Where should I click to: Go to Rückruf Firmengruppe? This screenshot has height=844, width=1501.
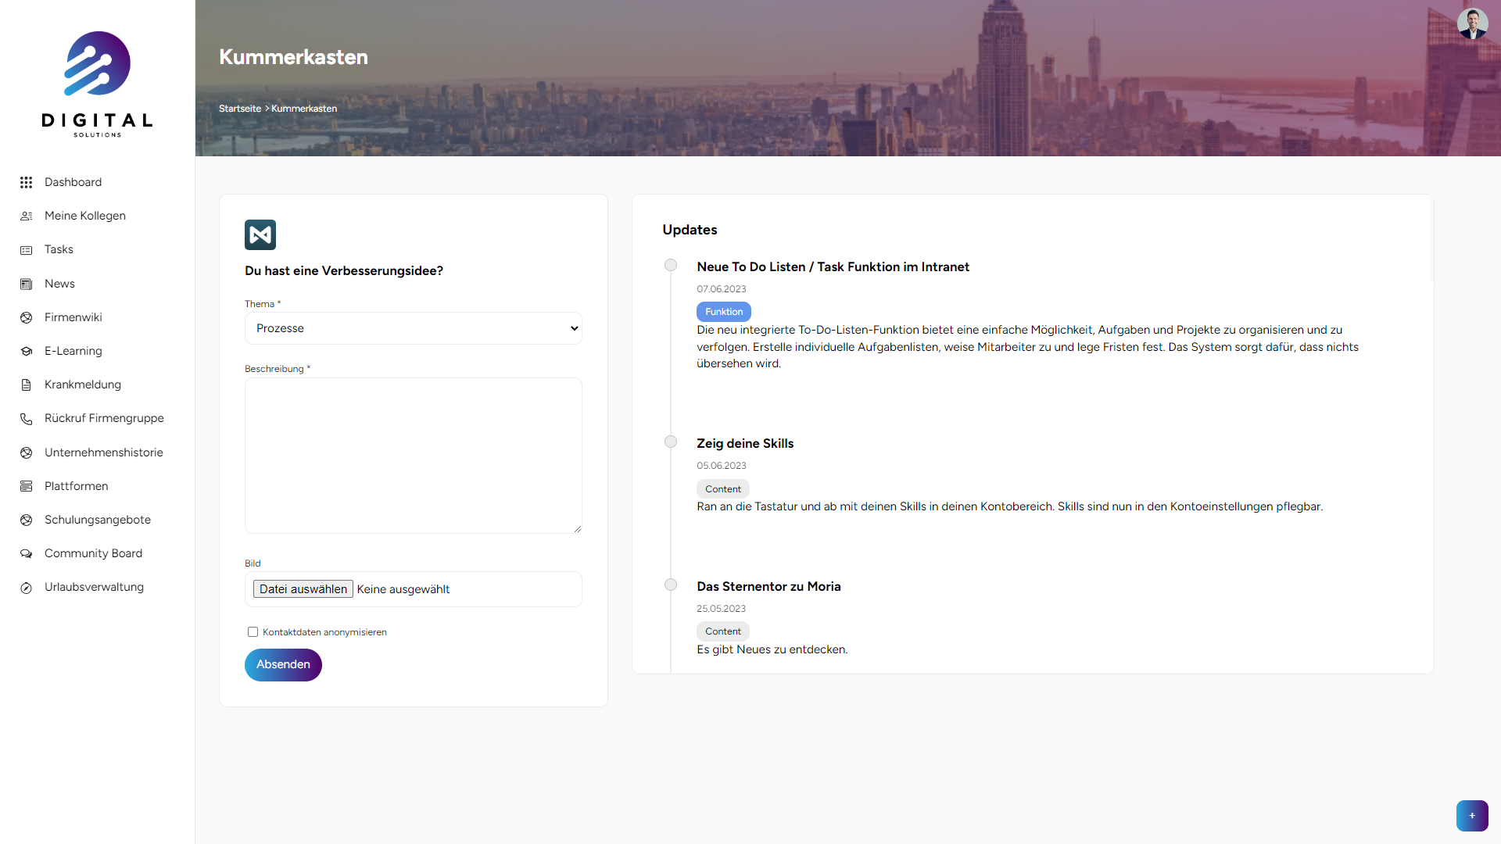tap(104, 418)
